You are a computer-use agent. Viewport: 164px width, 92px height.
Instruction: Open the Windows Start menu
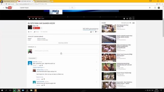pyautogui.click(x=2, y=90)
